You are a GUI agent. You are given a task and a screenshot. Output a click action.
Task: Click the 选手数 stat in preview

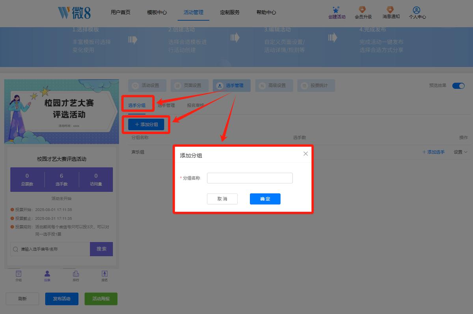(x=61, y=179)
